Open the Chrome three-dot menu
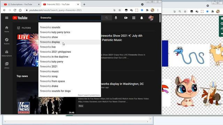The image size is (223, 125). pos(158,10)
